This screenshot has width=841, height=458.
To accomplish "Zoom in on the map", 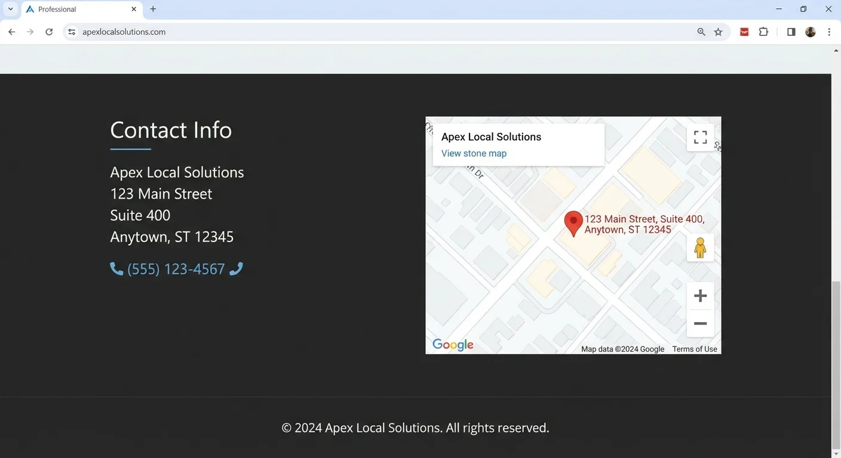I will click(701, 296).
